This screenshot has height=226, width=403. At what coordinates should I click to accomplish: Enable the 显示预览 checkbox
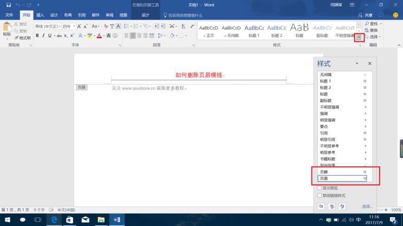coord(319,188)
